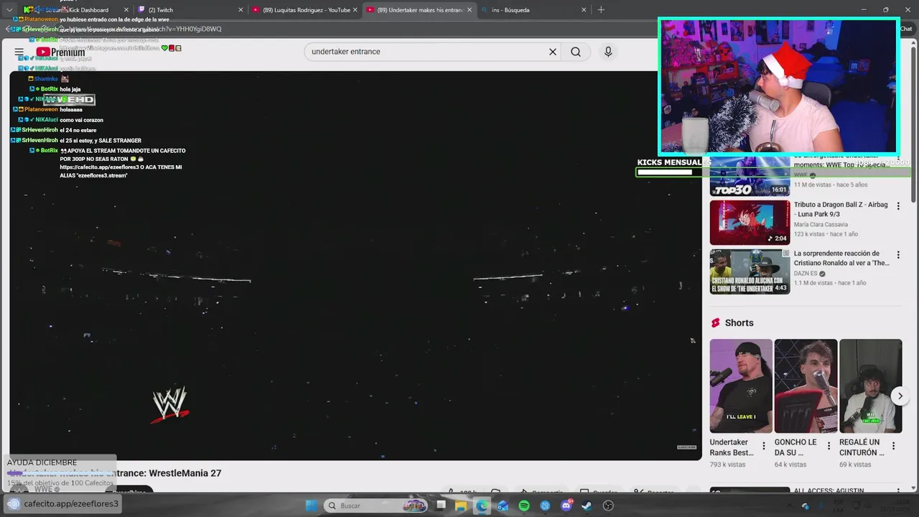This screenshot has width=919, height=517.
Task: Click the main WrestleMania 27 video player
Action: point(355,266)
